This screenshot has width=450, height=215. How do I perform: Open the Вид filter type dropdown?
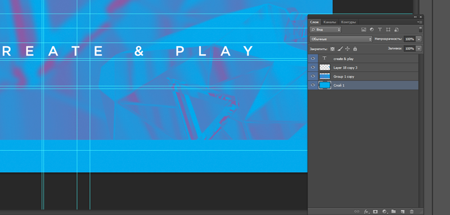tap(326, 29)
